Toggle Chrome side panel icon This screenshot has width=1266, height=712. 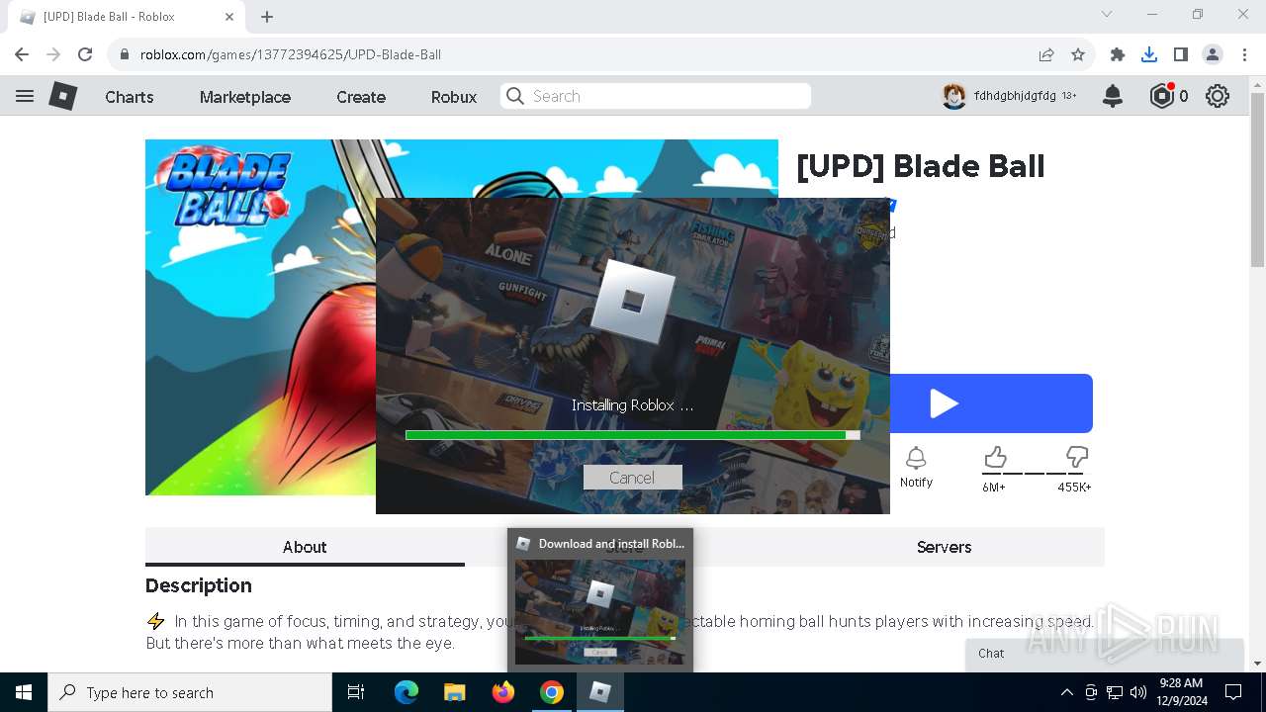click(1180, 54)
